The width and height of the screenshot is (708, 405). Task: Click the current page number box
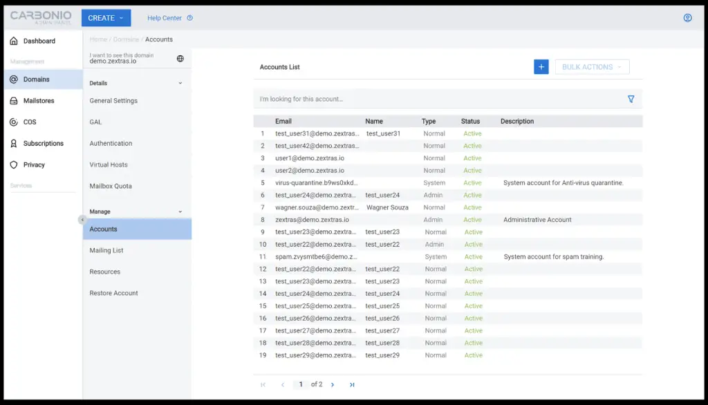(x=301, y=385)
